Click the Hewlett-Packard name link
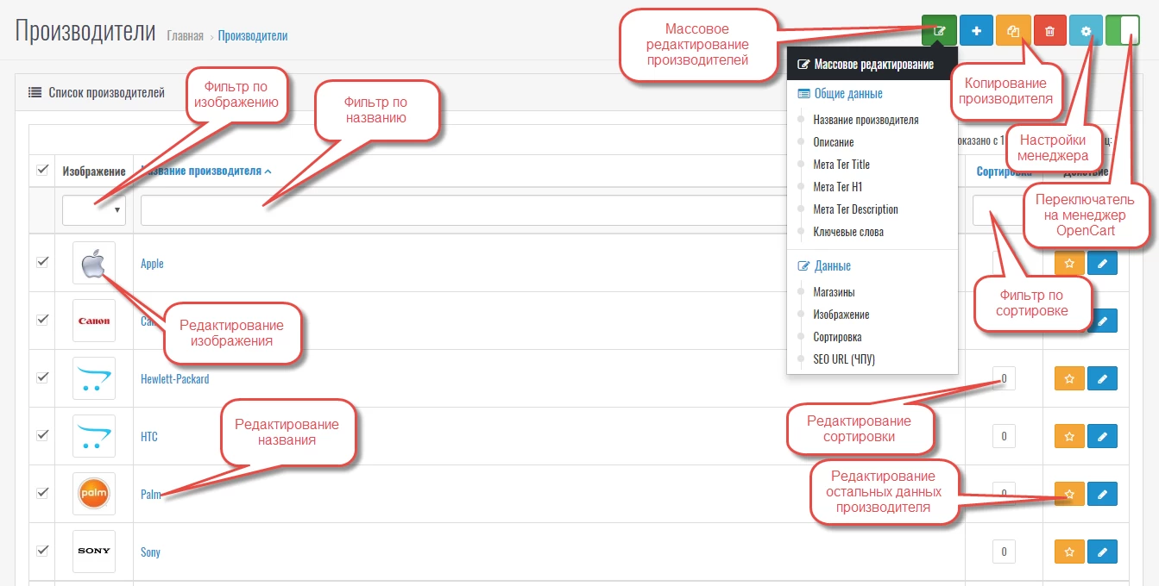Viewport: 1159px width, 586px height. click(174, 378)
